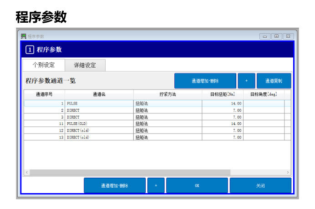Click the 扭矩法 cell in channel 11 row
Viewport: 315px width, 209px height.
[168, 124]
